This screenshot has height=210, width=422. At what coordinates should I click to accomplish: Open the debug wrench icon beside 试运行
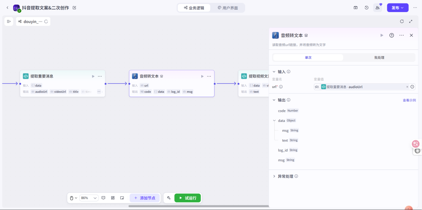coord(169,198)
